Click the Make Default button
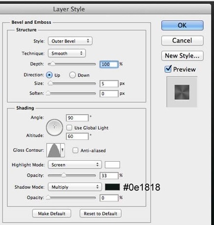 52,213
